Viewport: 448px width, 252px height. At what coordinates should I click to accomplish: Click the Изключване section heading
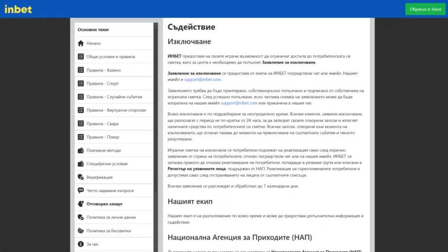pos(189,42)
